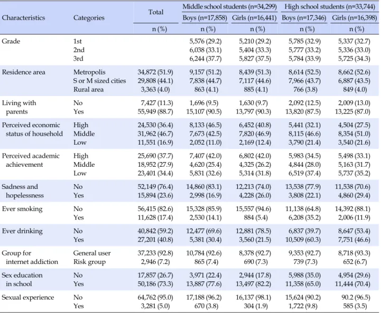Image resolution: width=381 pixels, height=313 pixels.
Task: Select the 'Ever drinking' label
Action: point(22,231)
